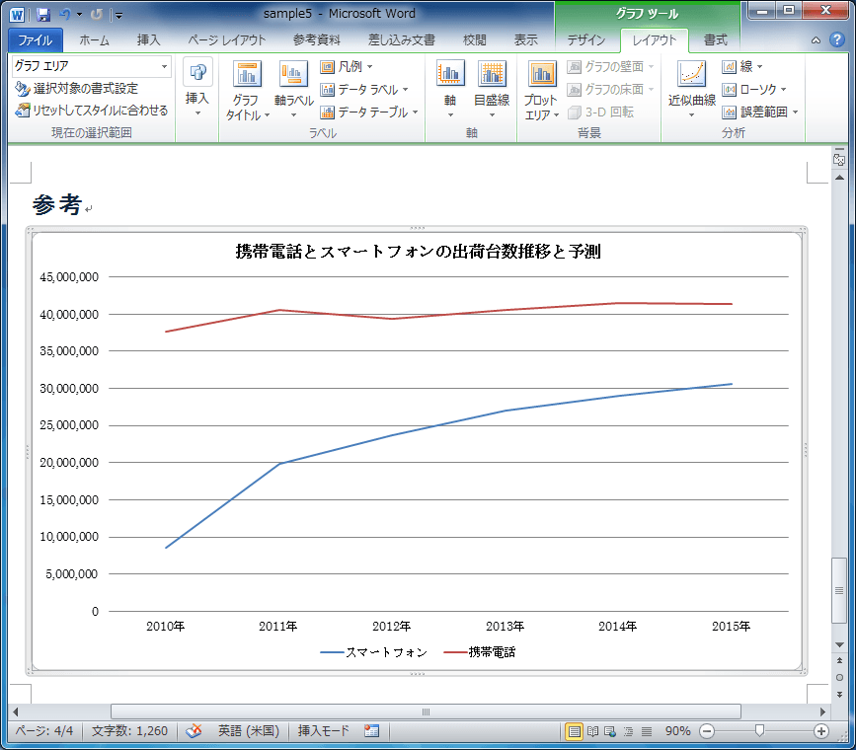This screenshot has width=856, height=750.
Task: Minimize the ribbon with caret icon
Action: tap(816, 39)
